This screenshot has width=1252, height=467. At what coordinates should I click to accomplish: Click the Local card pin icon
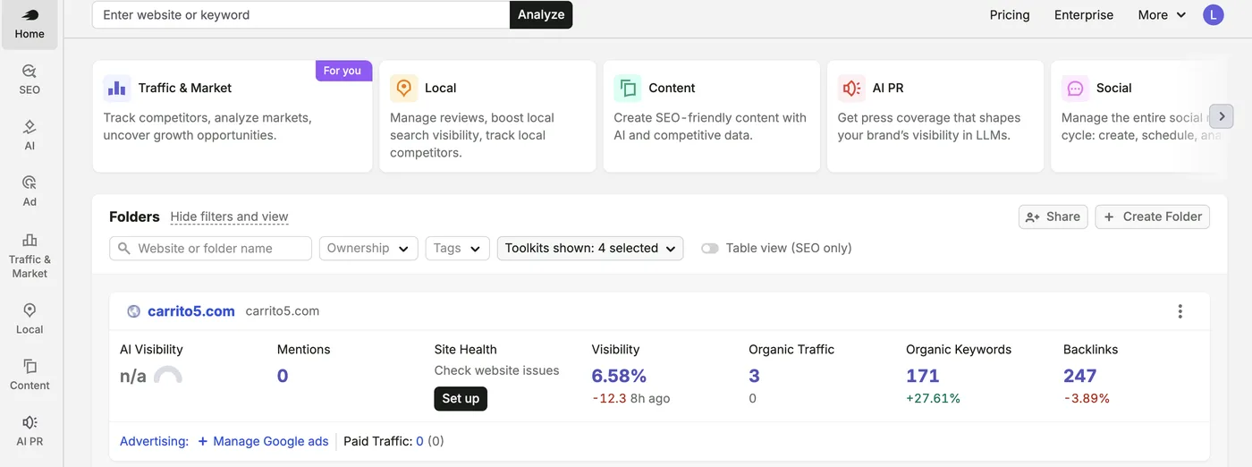tap(403, 88)
